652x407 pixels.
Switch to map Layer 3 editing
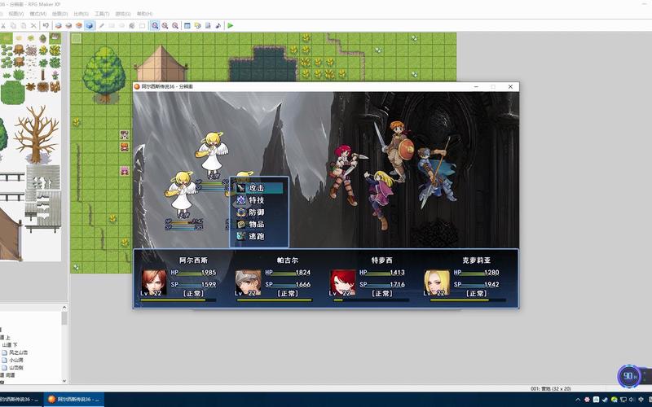click(x=78, y=26)
